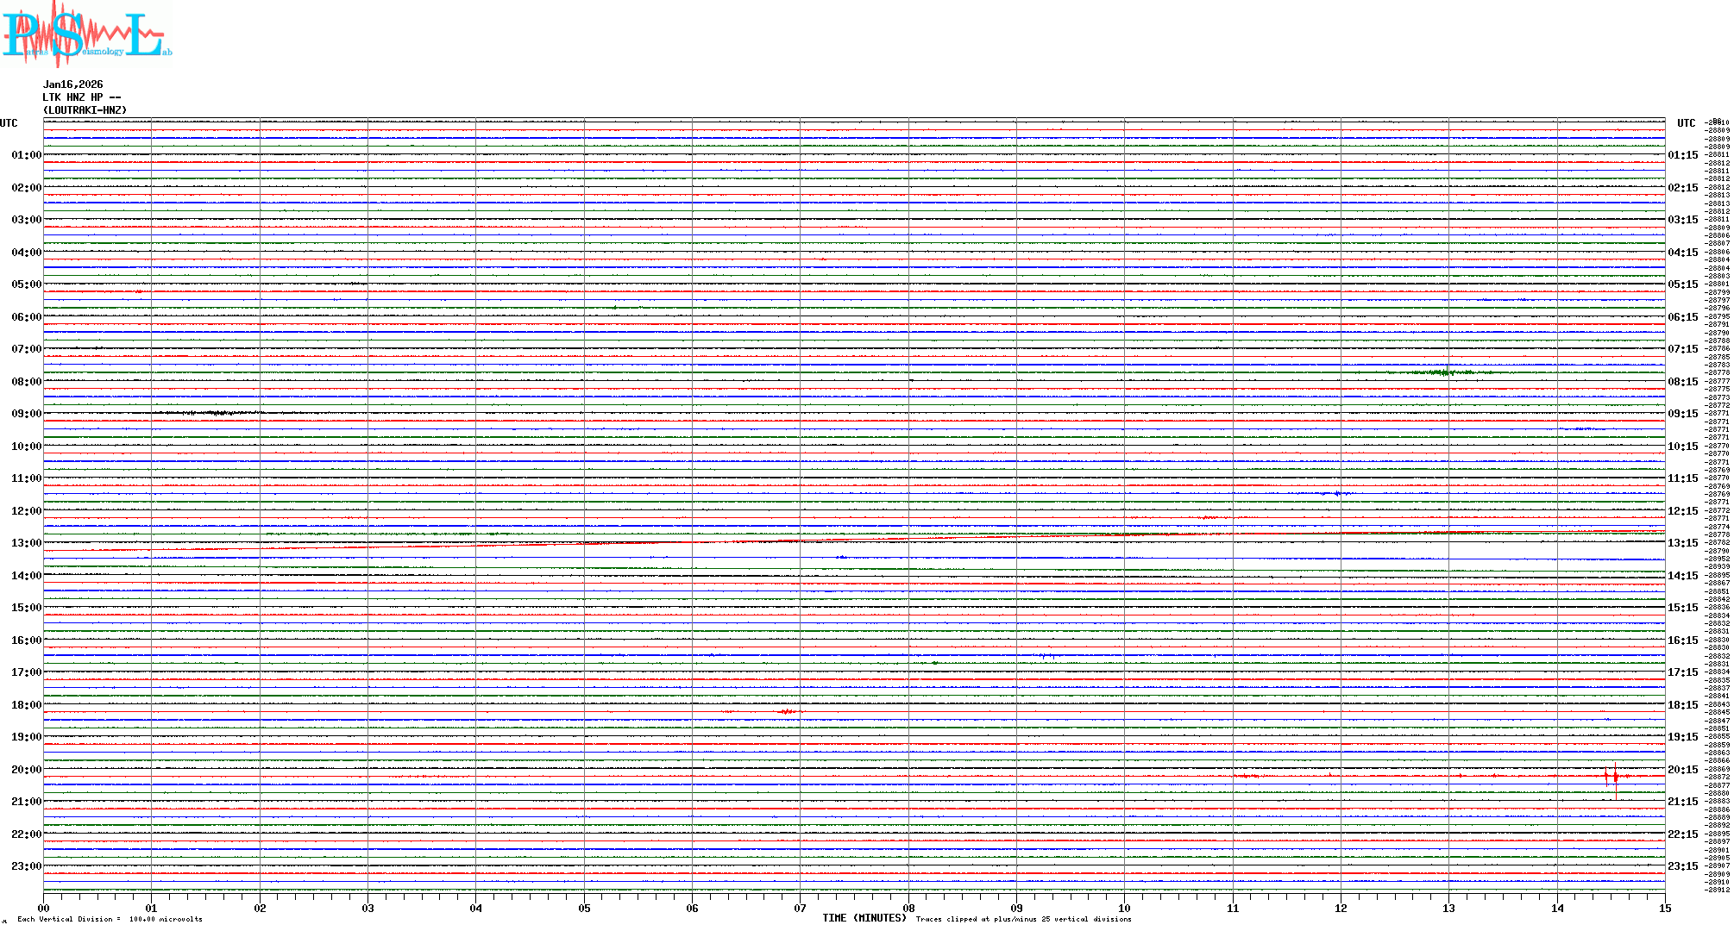Click the 23:15 label on the right axis
1734x931 pixels.
(1682, 866)
